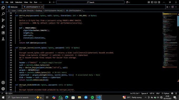Open the taskbar clock showing 23:36

(x=167, y=97)
